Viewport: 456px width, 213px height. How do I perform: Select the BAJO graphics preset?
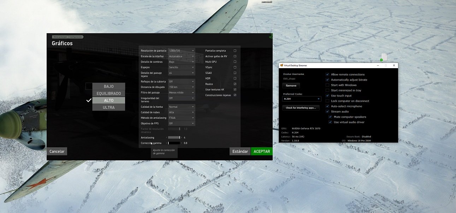click(108, 86)
